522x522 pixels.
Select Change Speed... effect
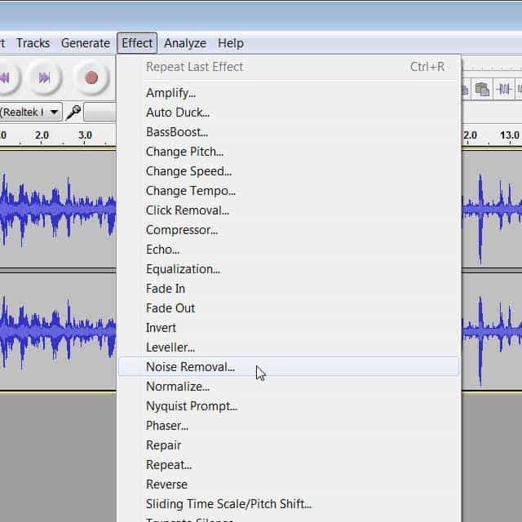click(288, 171)
